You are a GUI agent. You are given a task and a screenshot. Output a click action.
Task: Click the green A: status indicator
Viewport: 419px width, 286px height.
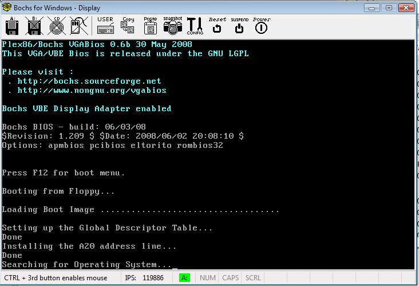[184, 278]
